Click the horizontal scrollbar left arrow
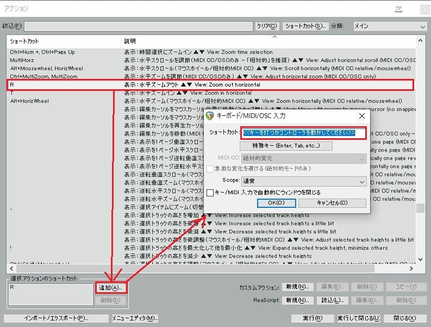Viewport: 431px width, 327px height. point(11,268)
